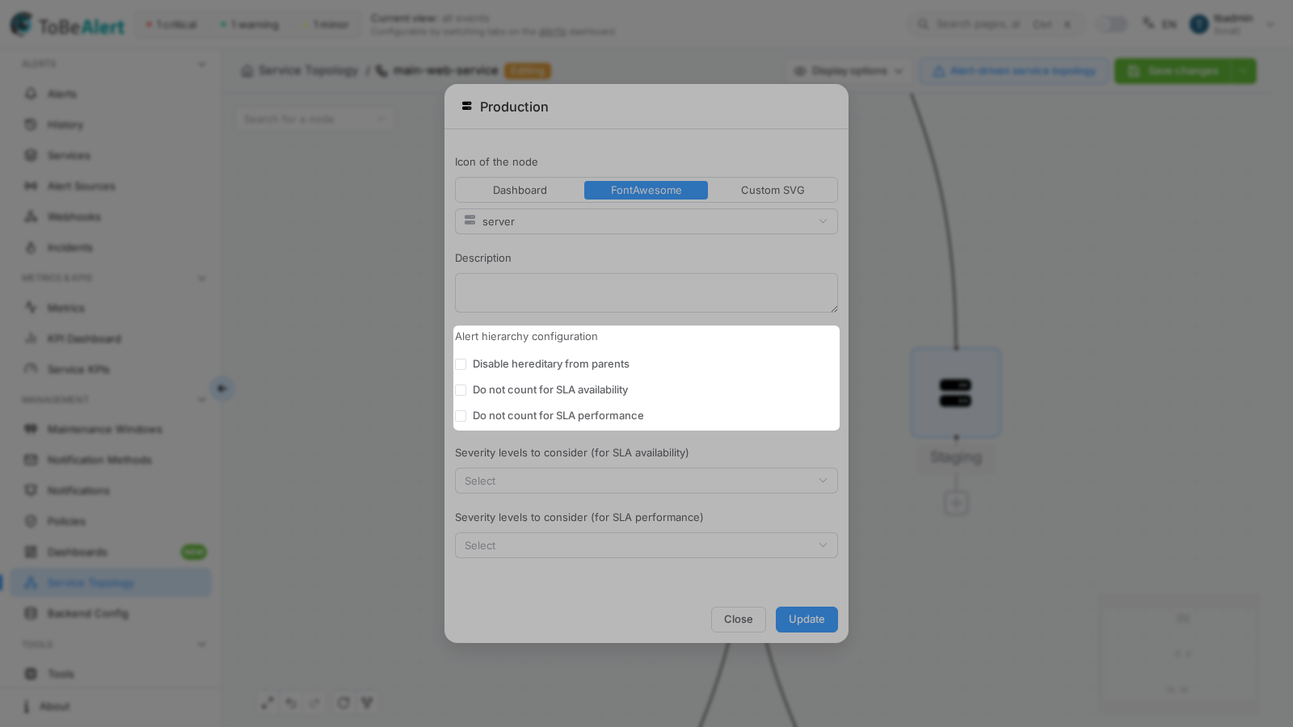
Task: Click the alerts dashboard link in header
Action: pos(552,32)
